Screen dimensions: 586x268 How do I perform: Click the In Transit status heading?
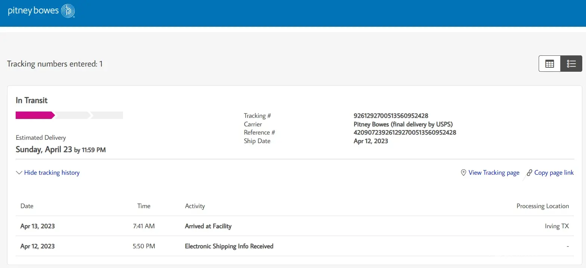click(x=32, y=100)
